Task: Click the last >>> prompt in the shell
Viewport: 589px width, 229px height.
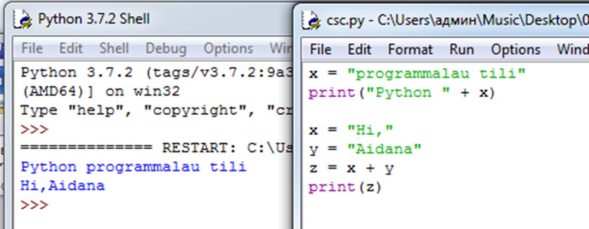Action: tap(34, 205)
